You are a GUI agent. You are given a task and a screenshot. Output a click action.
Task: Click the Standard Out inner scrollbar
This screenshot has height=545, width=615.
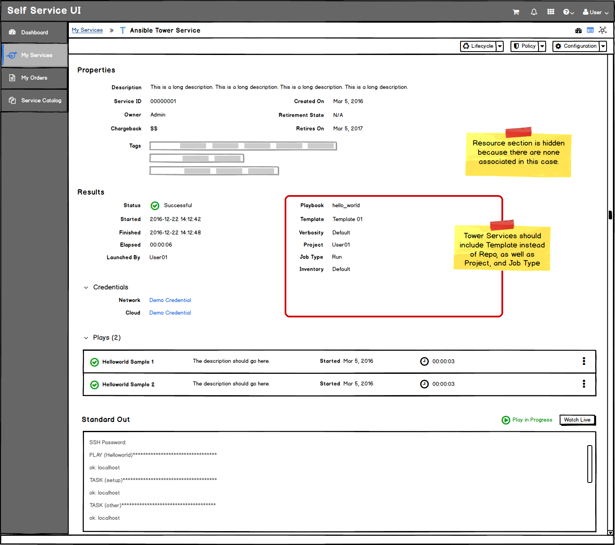pyautogui.click(x=589, y=464)
